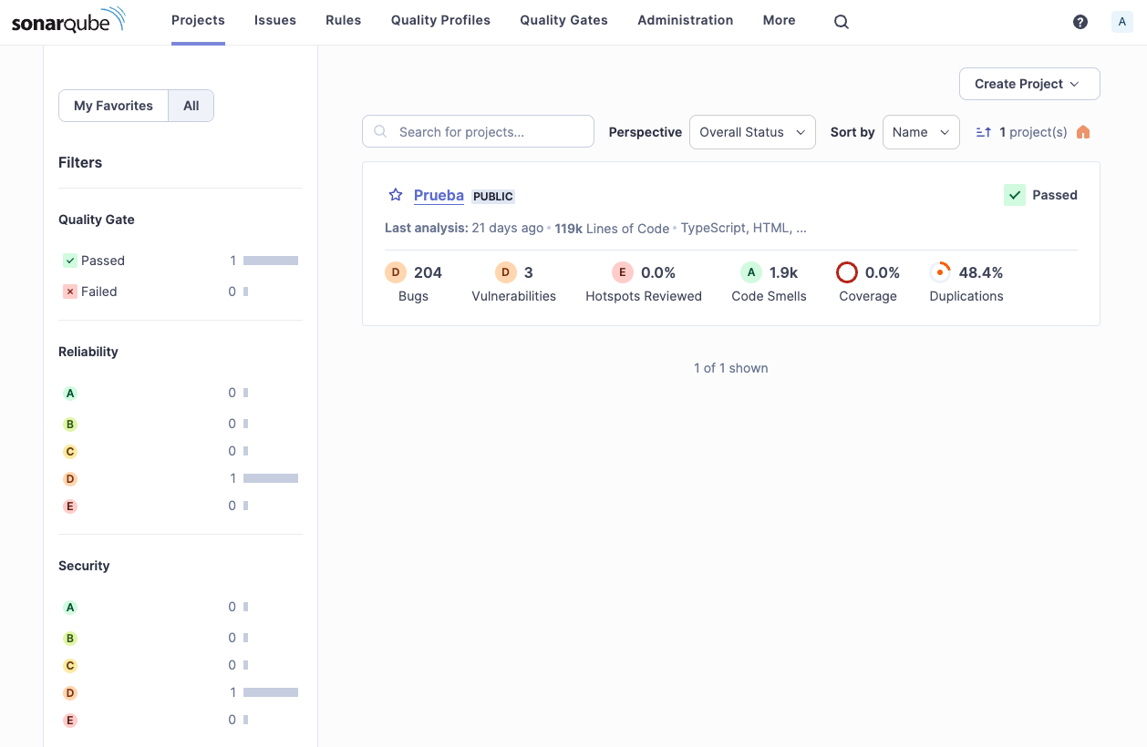Go to the Rules tab
Viewport: 1147px width, 747px height.
tap(343, 20)
